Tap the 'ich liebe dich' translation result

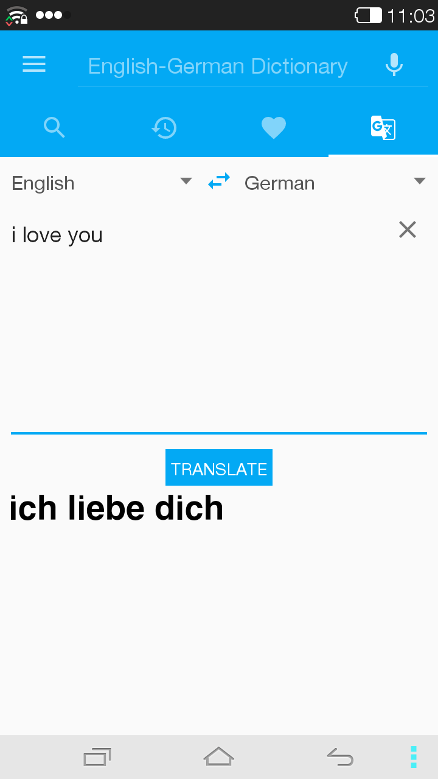tap(116, 508)
